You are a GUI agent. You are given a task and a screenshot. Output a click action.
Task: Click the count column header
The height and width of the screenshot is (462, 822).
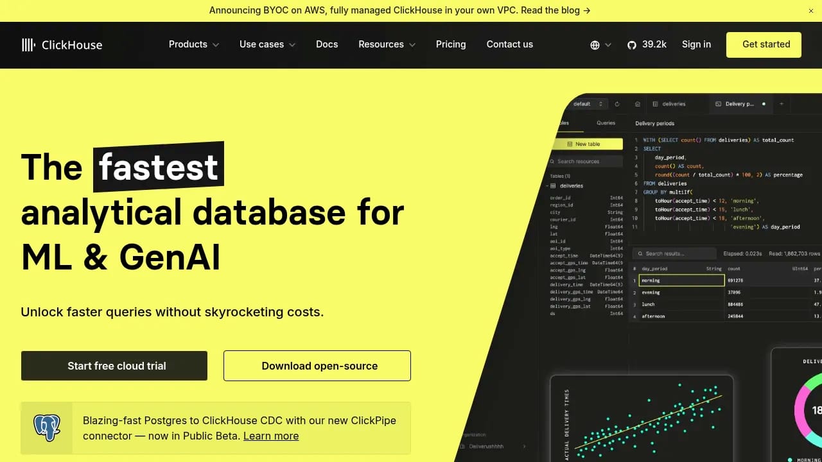point(734,269)
